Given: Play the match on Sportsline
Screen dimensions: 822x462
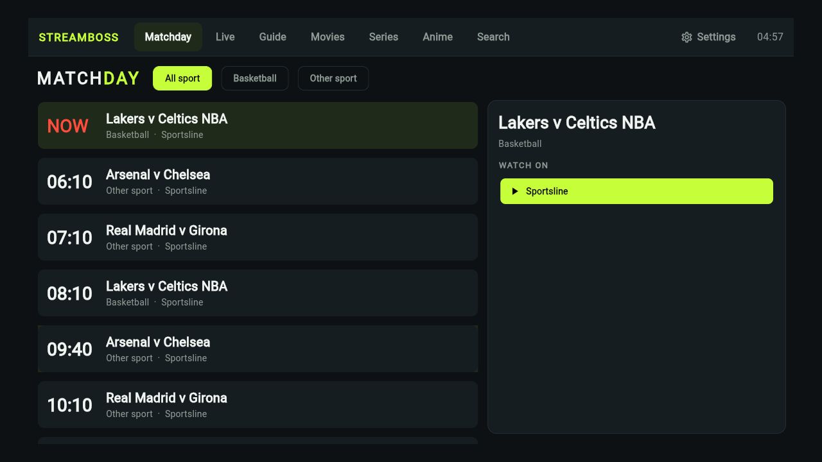Looking at the screenshot, I should pos(636,191).
